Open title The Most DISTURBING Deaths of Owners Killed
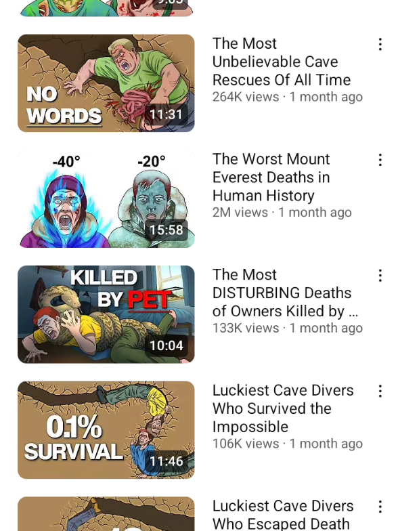This screenshot has height=531, width=398. click(285, 293)
